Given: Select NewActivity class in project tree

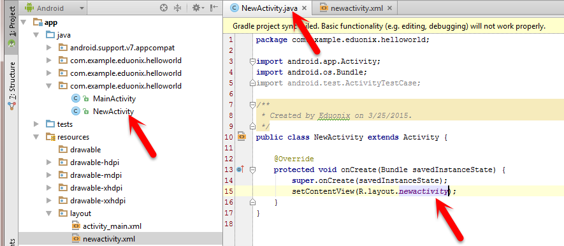Looking at the screenshot, I should pos(113,111).
